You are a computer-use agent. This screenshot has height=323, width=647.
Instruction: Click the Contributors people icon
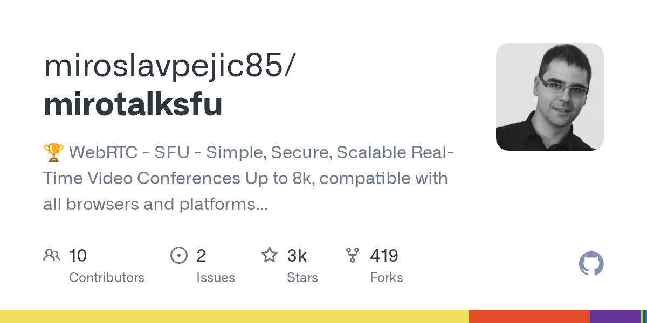52,255
